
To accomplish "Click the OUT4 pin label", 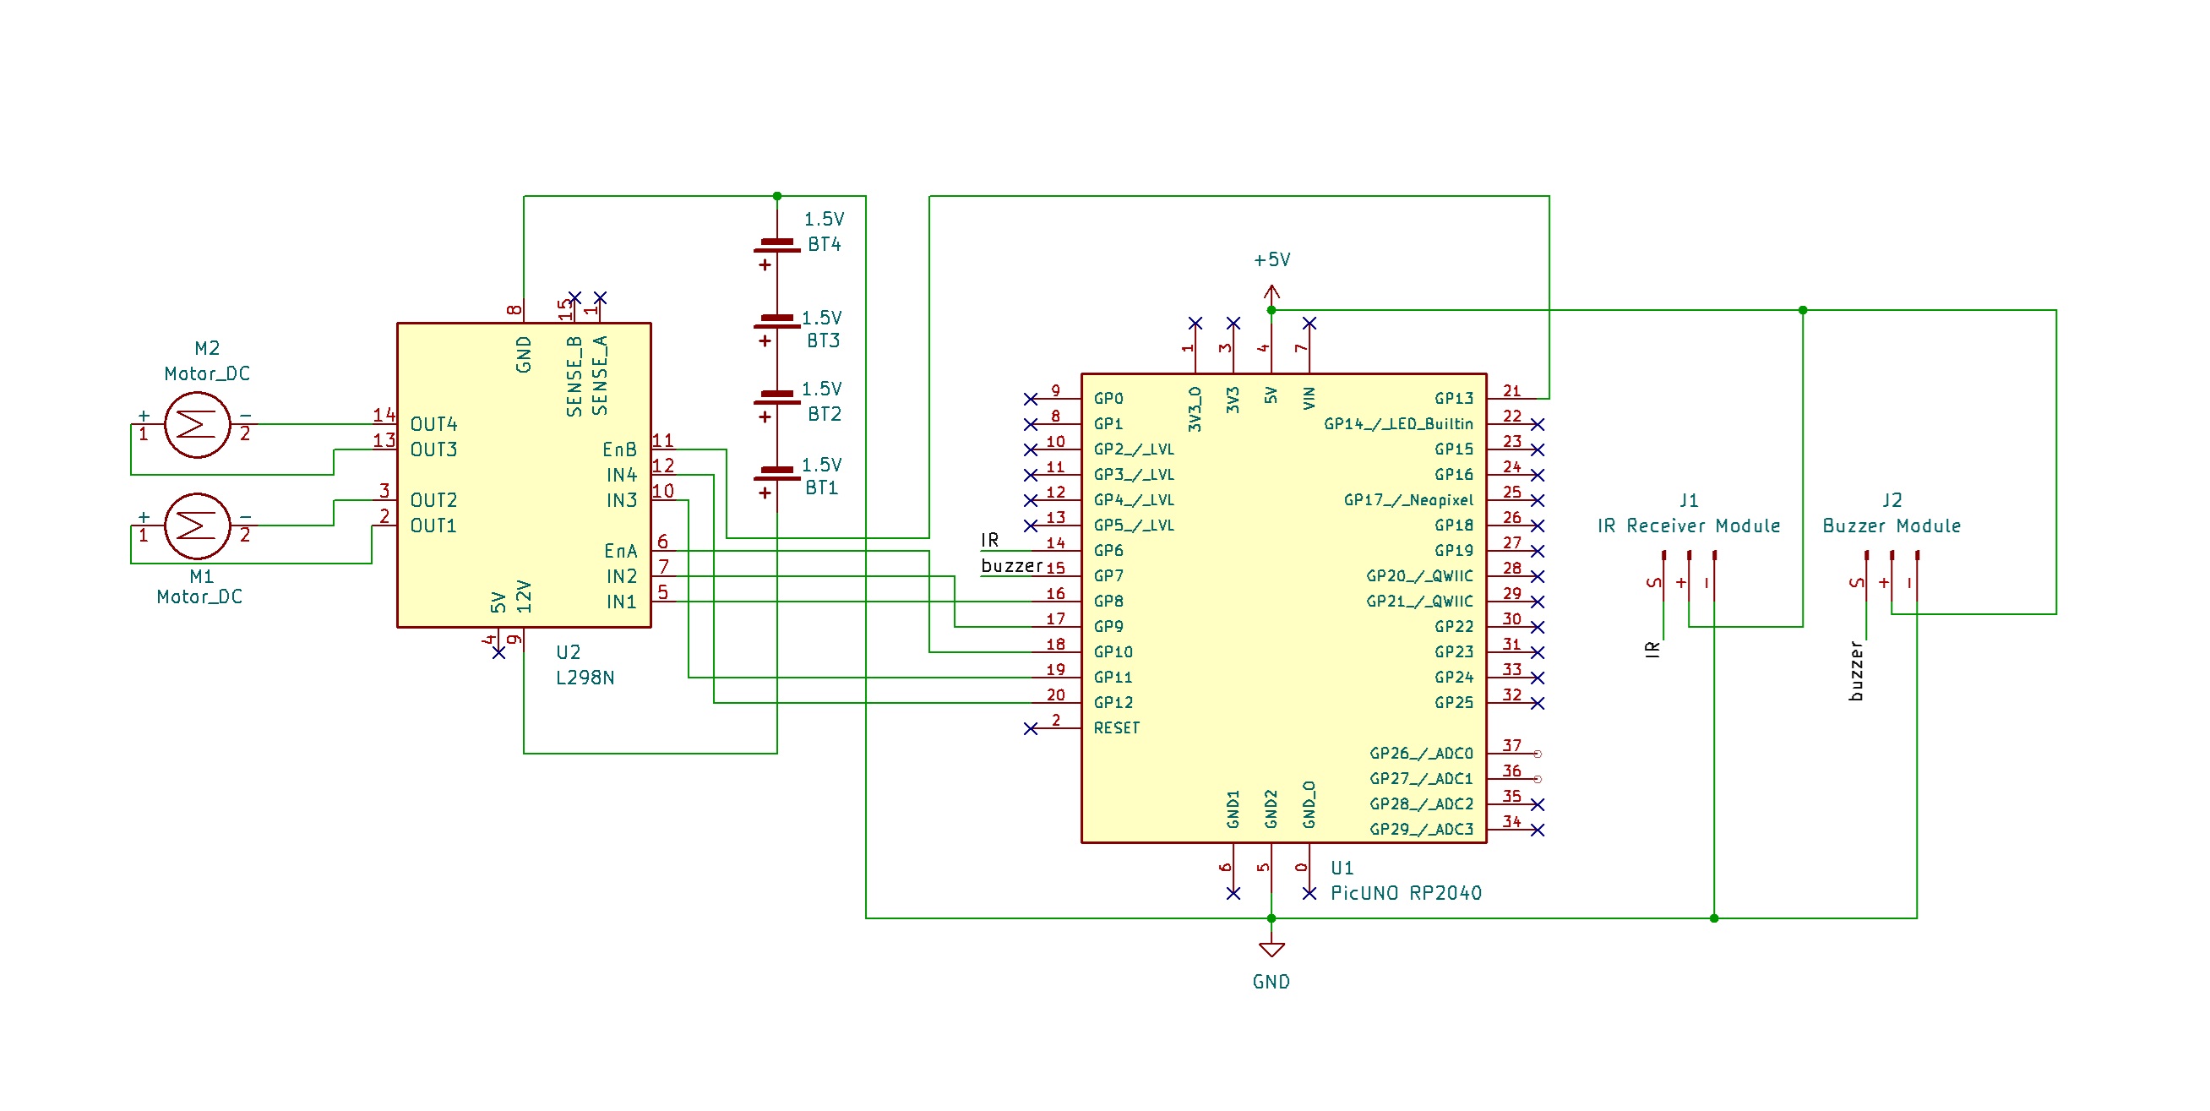I will click(x=433, y=425).
